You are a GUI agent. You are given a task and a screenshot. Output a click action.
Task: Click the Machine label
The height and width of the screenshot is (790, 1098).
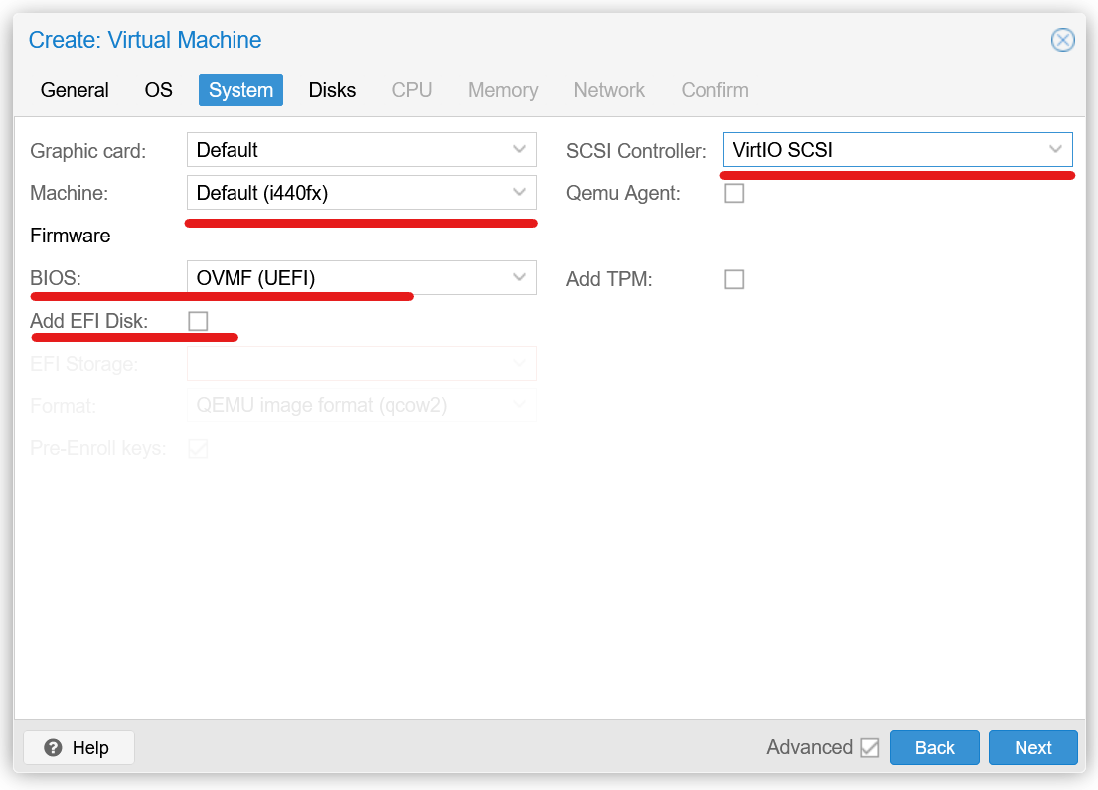[70, 193]
